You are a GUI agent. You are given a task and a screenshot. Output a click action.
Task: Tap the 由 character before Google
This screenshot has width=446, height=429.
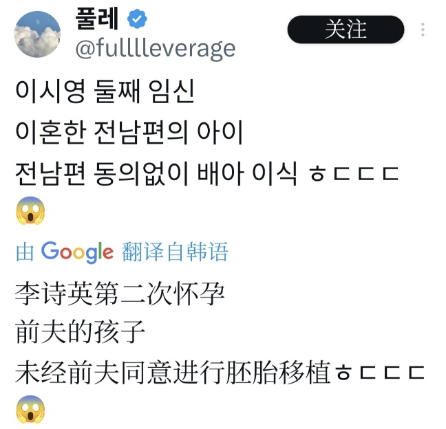(25, 252)
